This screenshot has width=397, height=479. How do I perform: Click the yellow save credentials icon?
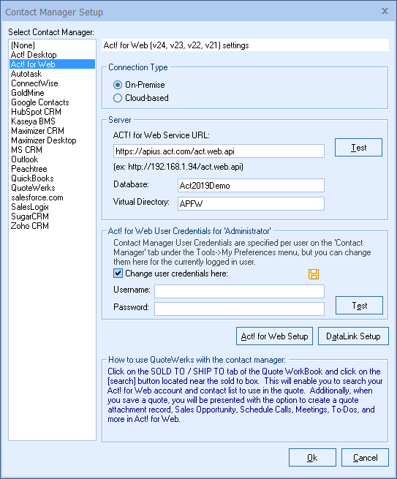pos(314,274)
